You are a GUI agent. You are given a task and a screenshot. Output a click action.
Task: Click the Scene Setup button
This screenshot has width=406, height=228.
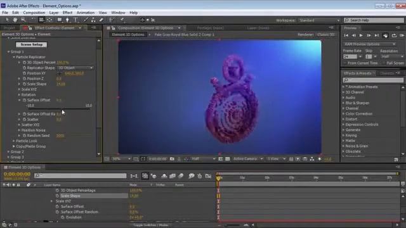(31, 44)
